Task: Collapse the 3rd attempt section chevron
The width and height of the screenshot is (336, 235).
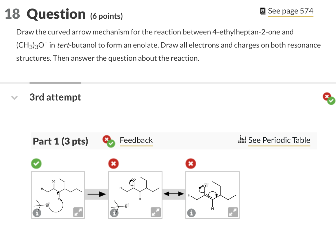Action: (14, 97)
